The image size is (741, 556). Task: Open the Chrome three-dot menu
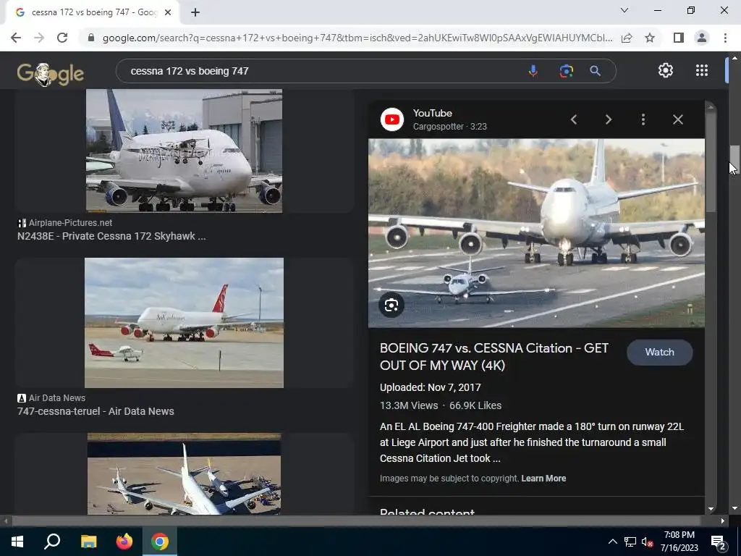click(x=725, y=38)
